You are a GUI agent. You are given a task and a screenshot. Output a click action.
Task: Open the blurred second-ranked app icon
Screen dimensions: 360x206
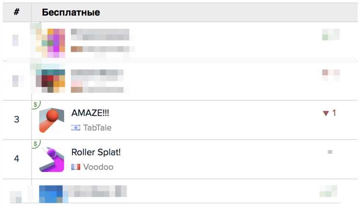50,81
